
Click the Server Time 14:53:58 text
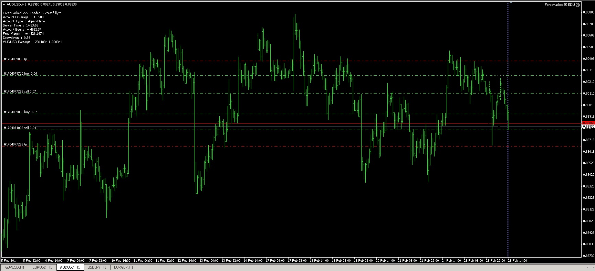(20, 25)
